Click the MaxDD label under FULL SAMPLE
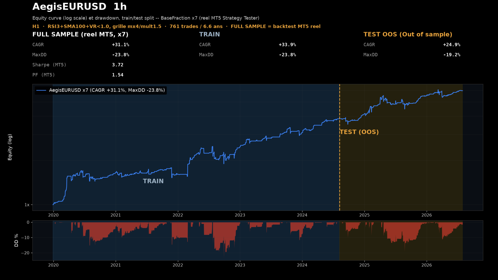Viewport: 498px width, 280px height. (39, 55)
